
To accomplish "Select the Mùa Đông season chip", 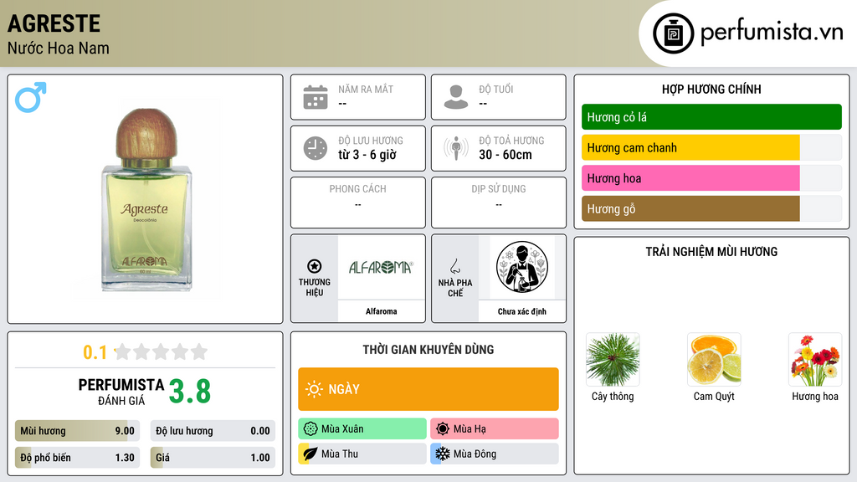I will coord(495,454).
